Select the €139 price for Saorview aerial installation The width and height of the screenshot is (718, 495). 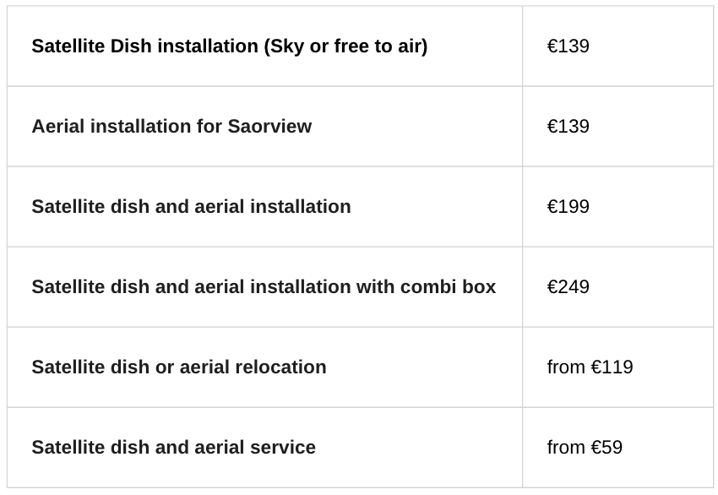568,127
